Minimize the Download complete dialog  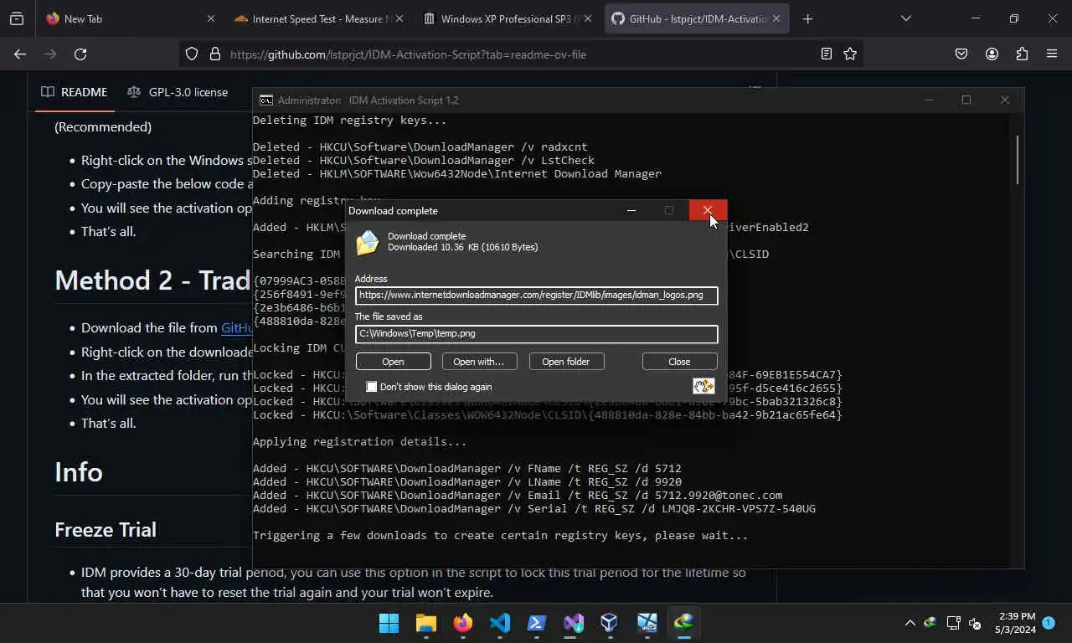tap(632, 210)
